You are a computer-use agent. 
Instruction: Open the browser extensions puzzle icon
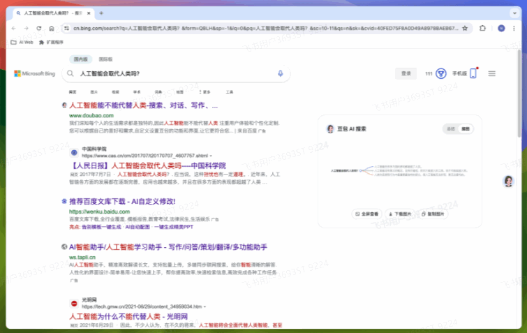tap(482, 28)
